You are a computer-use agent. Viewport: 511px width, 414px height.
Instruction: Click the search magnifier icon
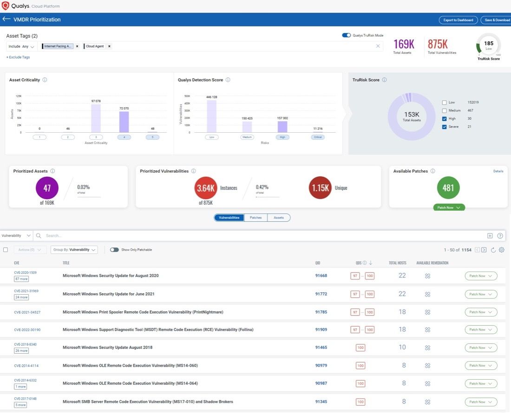tap(39, 236)
